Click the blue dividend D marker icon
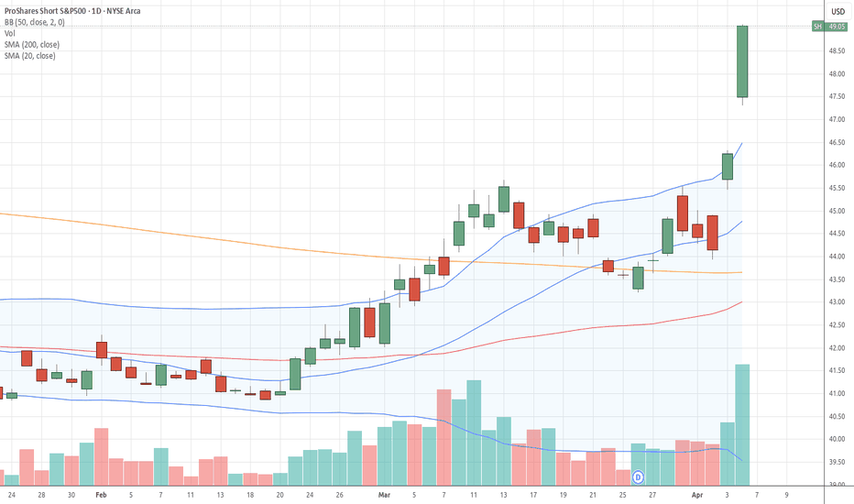This screenshot has height=504, width=854. [x=638, y=477]
